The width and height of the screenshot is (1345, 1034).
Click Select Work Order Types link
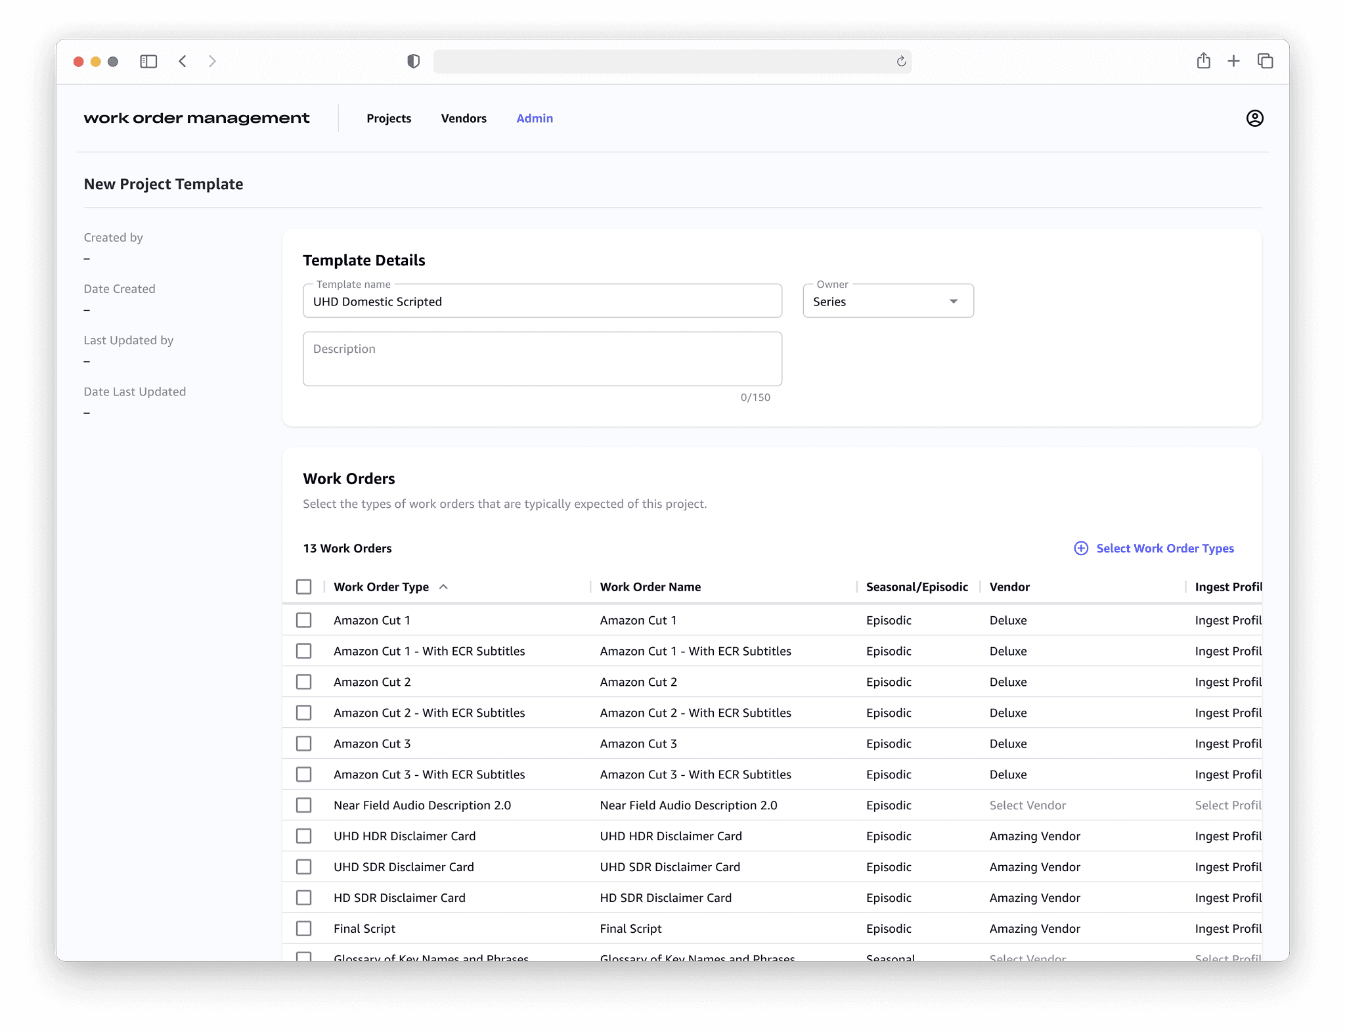point(1165,549)
